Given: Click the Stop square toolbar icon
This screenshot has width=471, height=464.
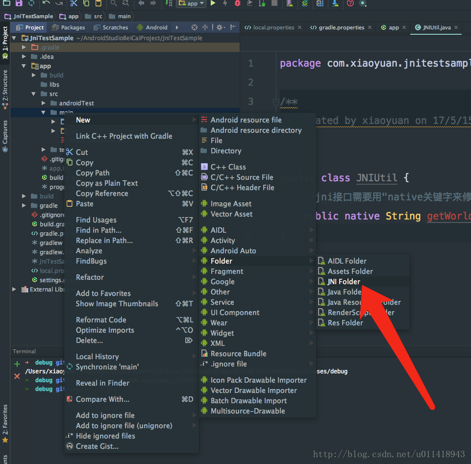Looking at the screenshot, I should click(x=274, y=3).
